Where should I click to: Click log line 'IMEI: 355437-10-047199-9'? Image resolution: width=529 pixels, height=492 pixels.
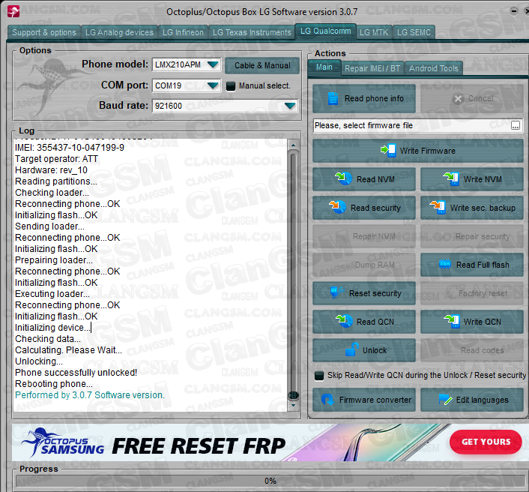click(x=70, y=148)
